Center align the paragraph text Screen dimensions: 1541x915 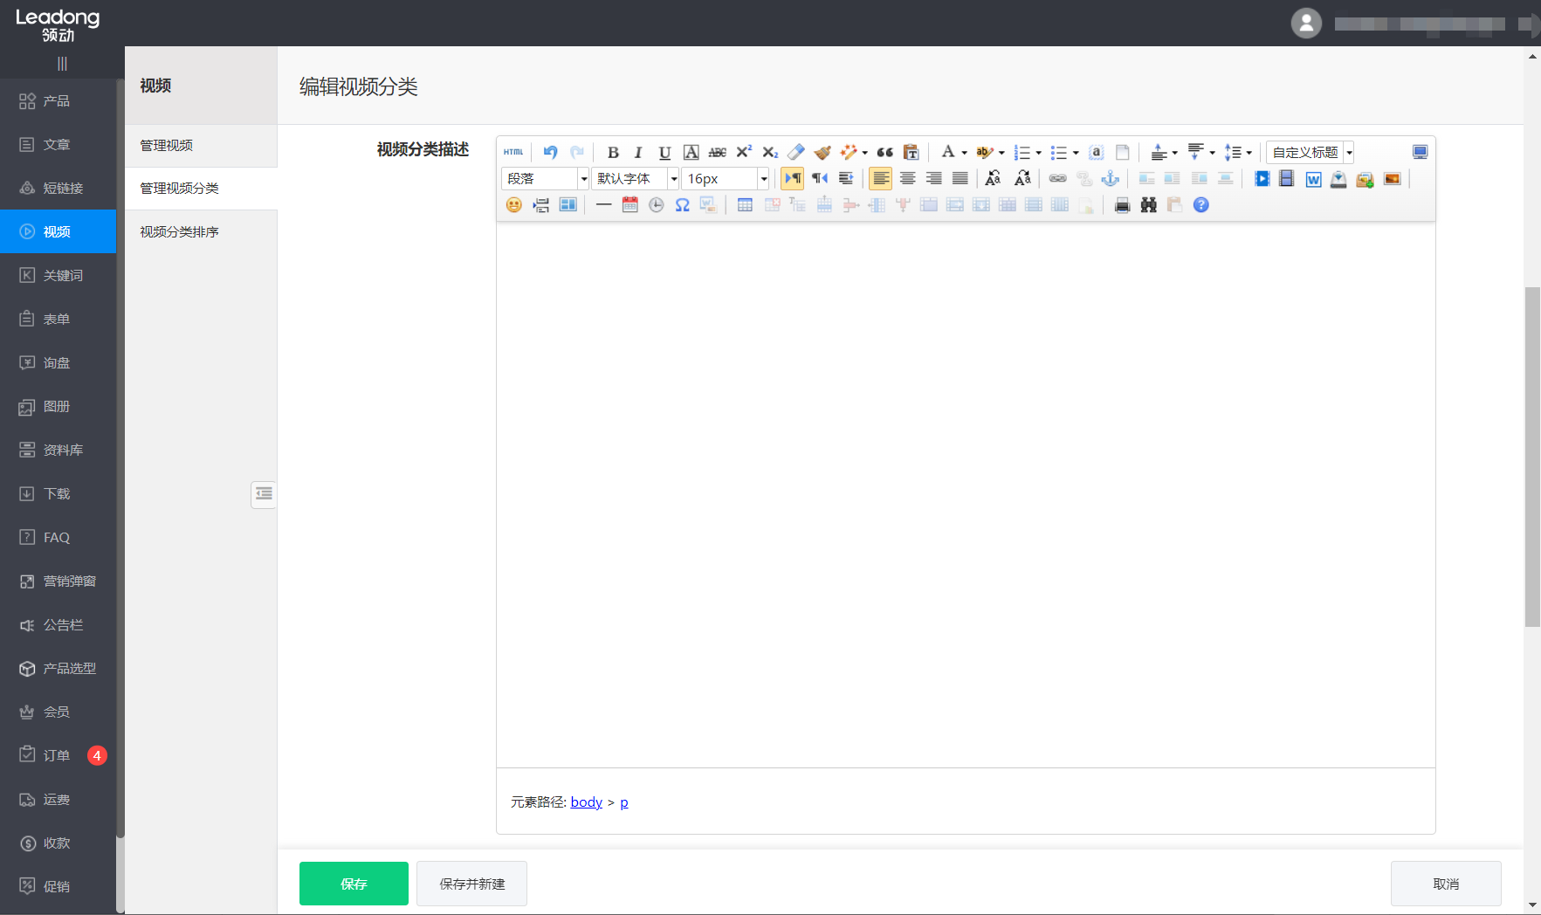click(x=907, y=178)
